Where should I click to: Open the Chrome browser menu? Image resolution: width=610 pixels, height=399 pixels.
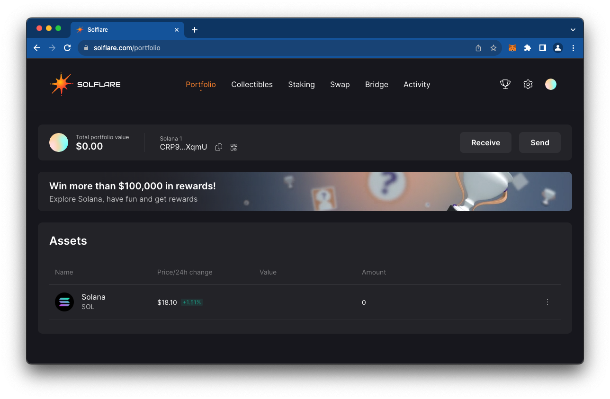[x=573, y=48]
